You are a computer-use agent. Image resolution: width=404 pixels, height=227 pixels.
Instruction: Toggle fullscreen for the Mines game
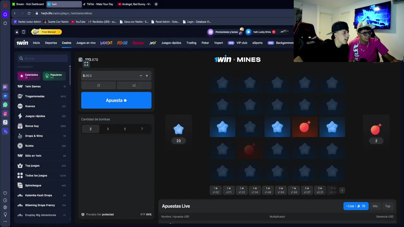(x=86, y=64)
